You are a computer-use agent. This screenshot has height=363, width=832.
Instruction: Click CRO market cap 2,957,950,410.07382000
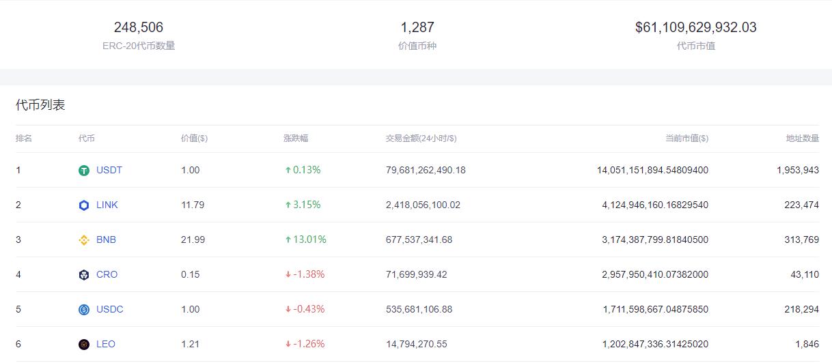click(x=656, y=274)
